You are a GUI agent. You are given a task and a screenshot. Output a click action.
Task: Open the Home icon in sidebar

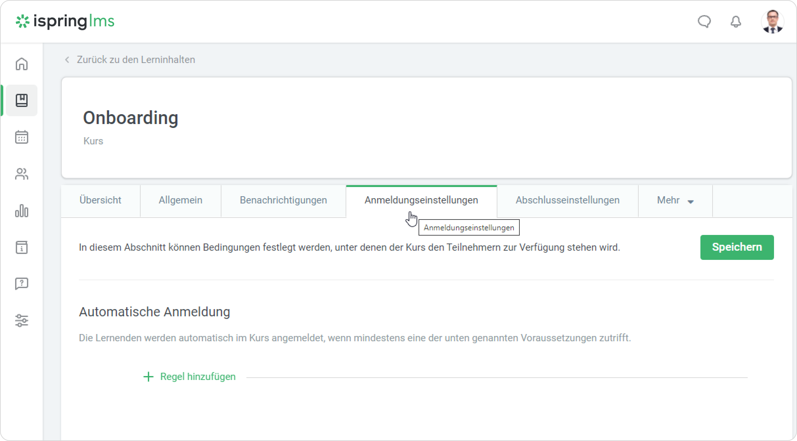click(x=22, y=64)
